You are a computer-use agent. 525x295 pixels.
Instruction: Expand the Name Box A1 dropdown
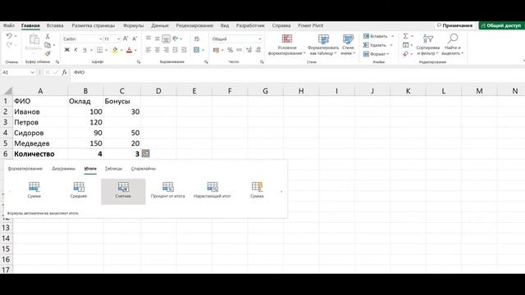[x=32, y=72]
